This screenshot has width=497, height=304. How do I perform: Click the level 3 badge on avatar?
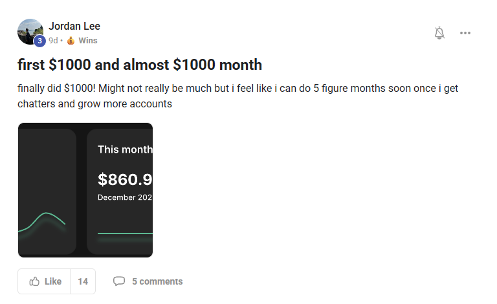pos(39,41)
